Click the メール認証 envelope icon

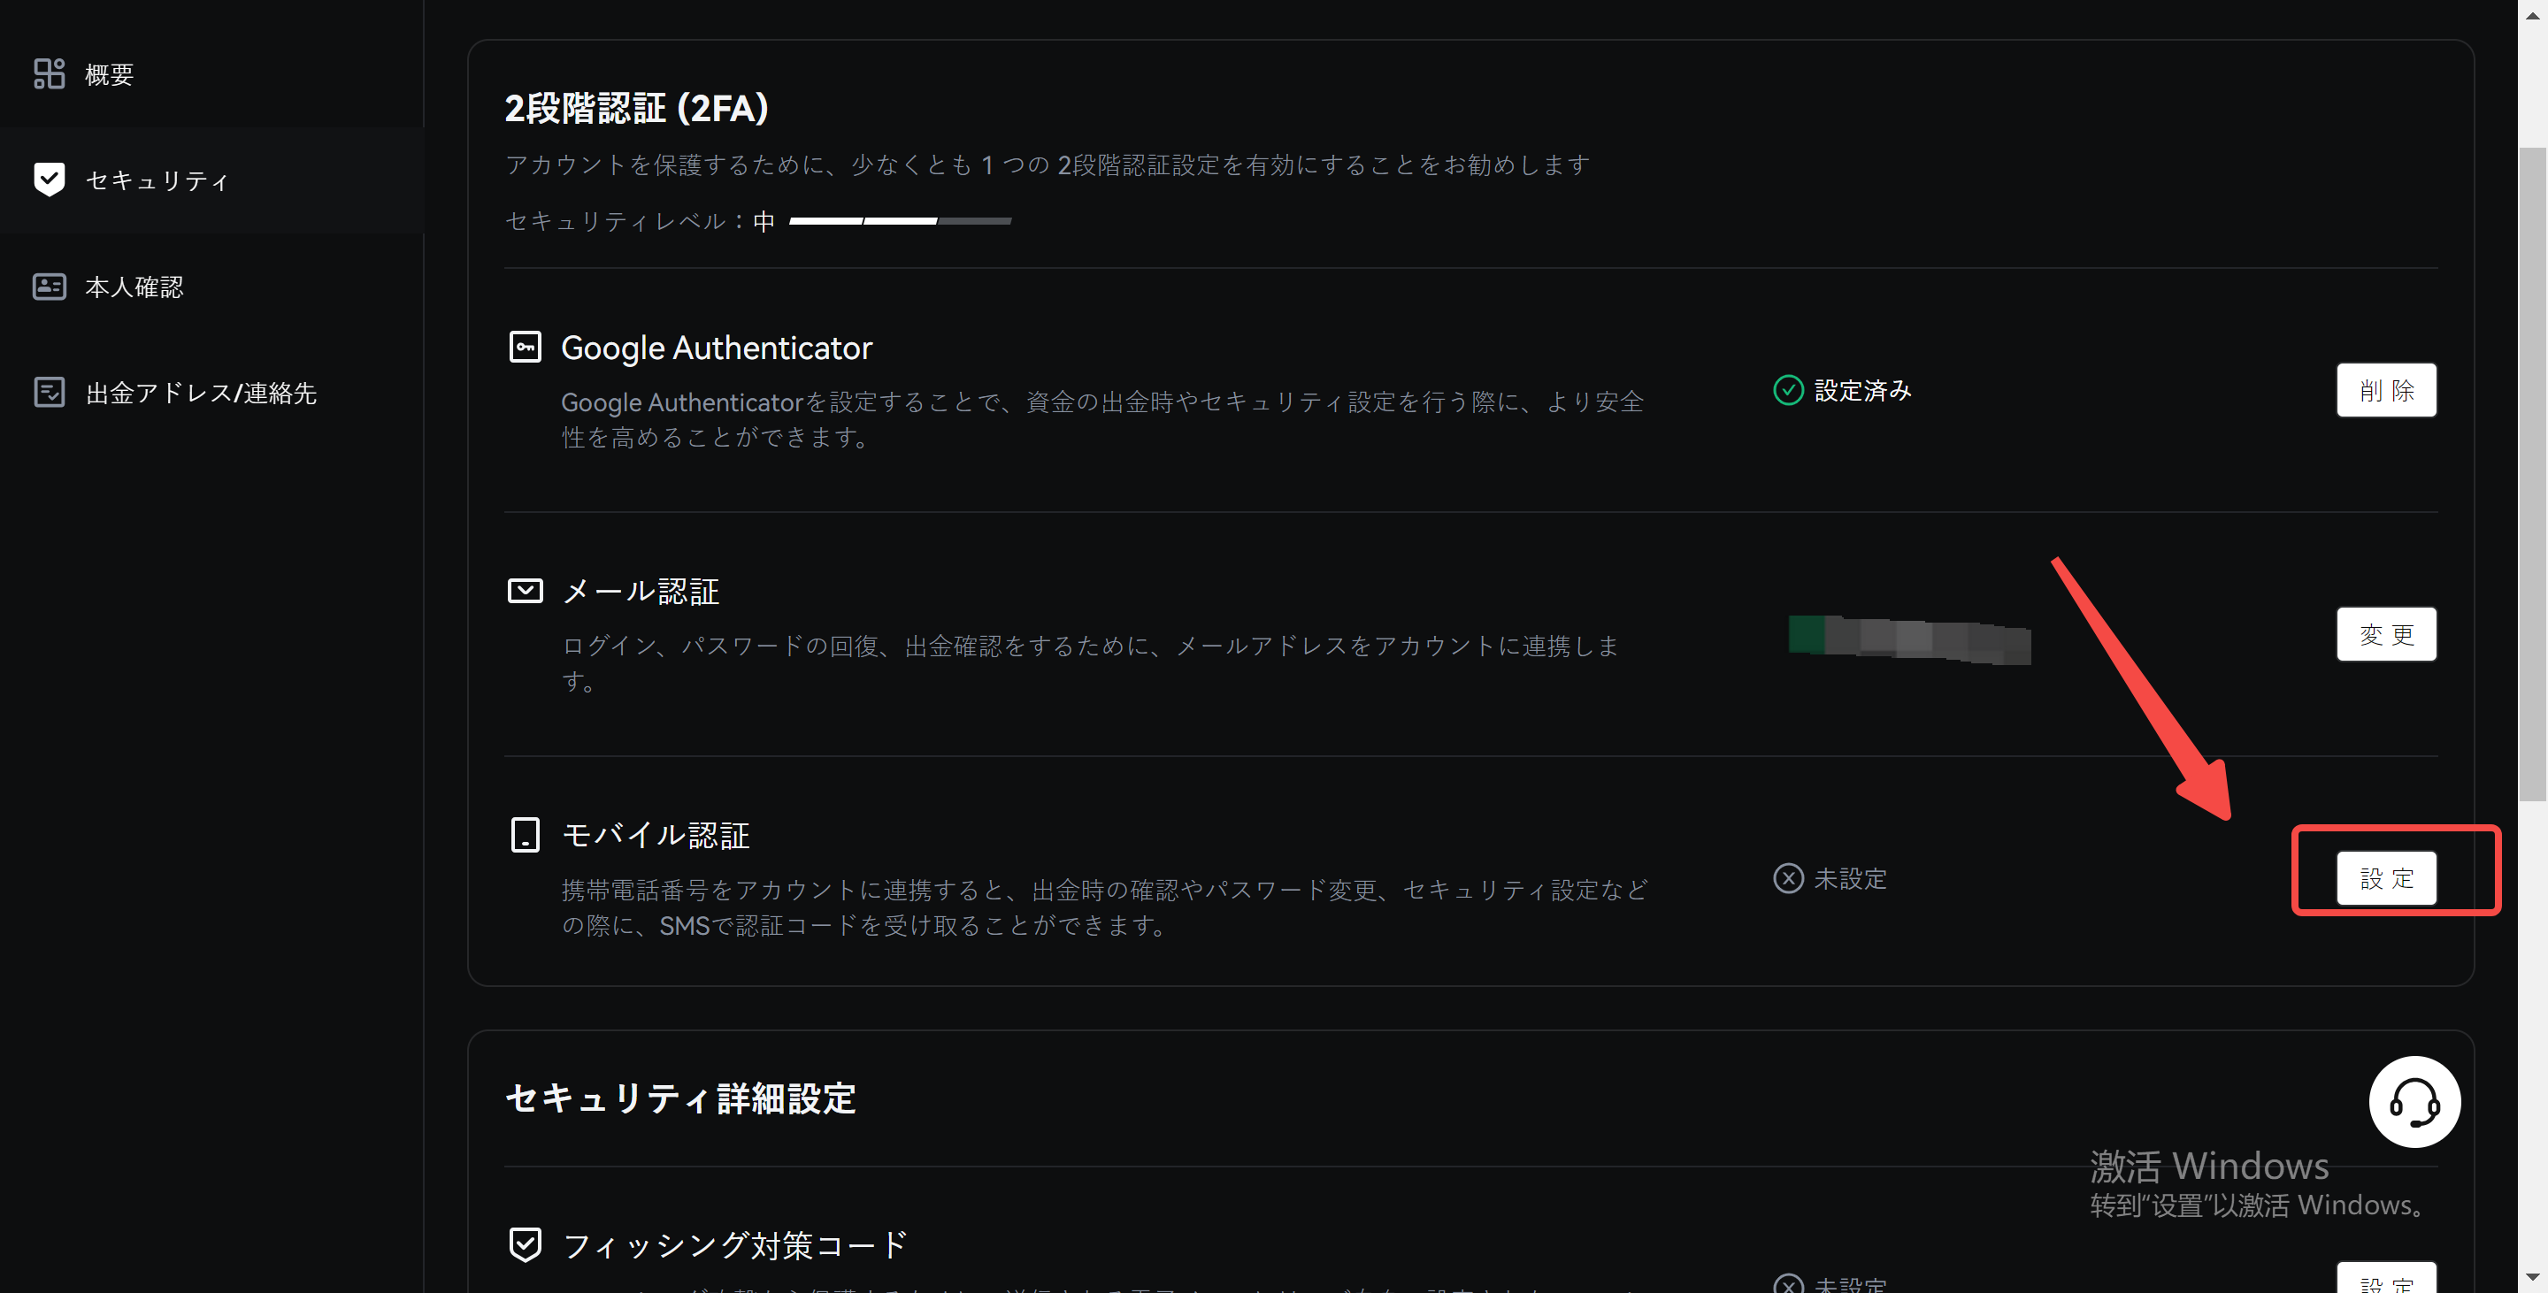525,591
